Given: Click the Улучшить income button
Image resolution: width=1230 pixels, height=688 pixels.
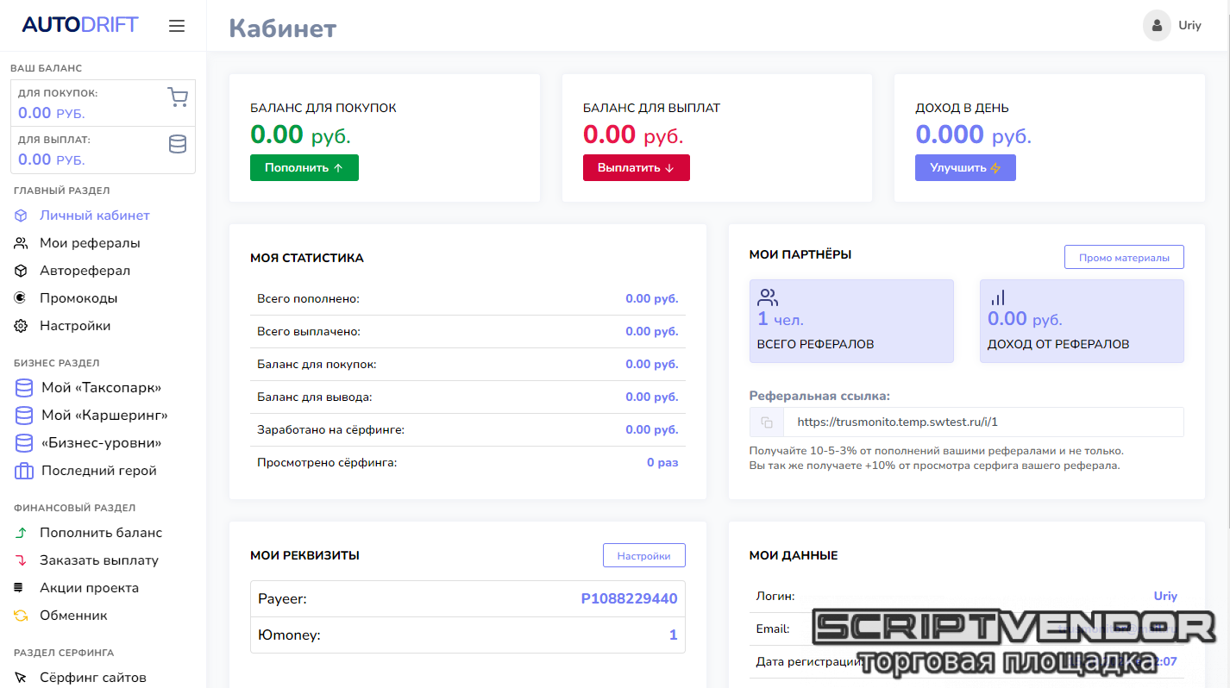Looking at the screenshot, I should point(965,168).
